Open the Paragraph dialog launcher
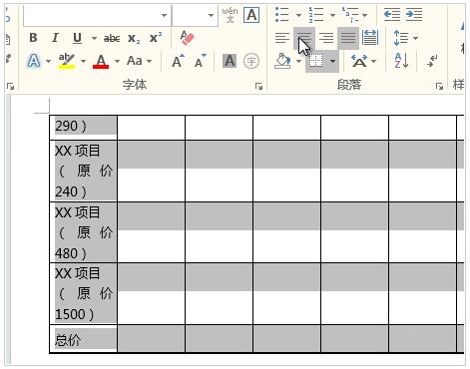This screenshot has width=470, height=369. click(x=439, y=87)
